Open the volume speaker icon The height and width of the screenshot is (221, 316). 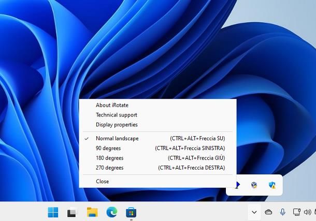307,212
